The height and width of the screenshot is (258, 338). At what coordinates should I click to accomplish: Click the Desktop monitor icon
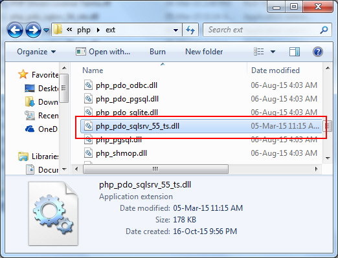coord(30,88)
